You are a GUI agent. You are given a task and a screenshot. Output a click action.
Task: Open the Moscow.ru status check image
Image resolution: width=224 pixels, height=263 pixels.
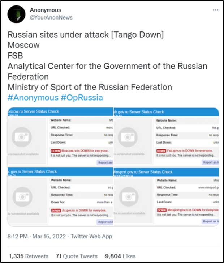point(60,137)
